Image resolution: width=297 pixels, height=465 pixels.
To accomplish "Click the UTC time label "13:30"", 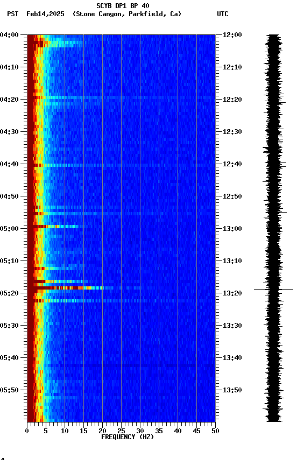I will pyautogui.click(x=232, y=326).
